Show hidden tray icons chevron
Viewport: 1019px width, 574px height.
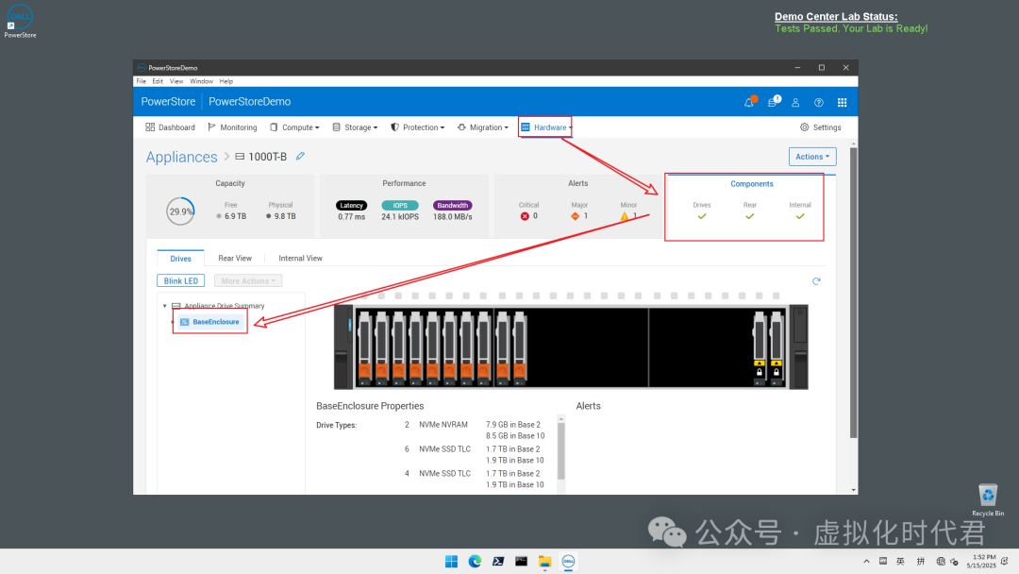(x=866, y=561)
